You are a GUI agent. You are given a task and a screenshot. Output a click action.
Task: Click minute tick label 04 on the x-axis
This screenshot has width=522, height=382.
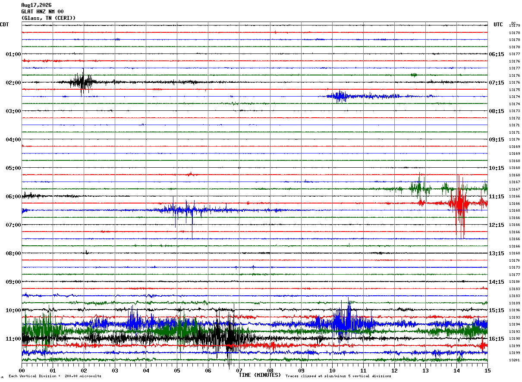point(146,370)
